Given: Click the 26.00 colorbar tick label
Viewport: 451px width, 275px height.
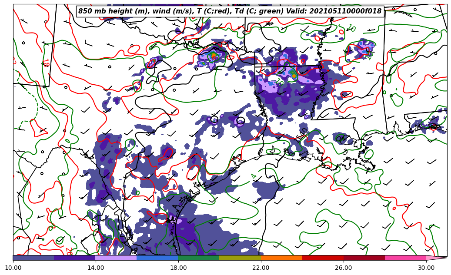Looking at the screenshot, I should click(344, 268).
